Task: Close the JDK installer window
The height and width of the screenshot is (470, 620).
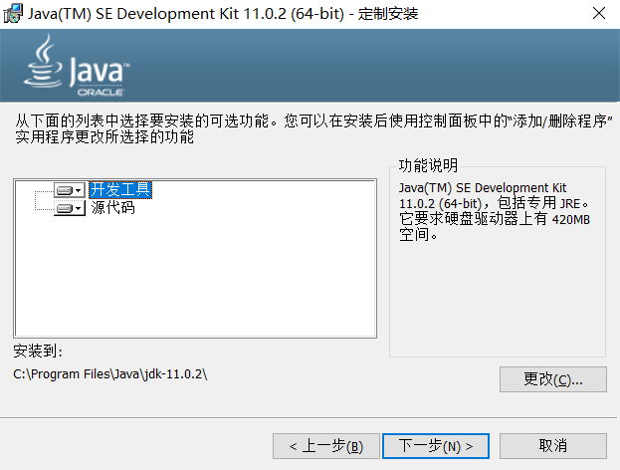Action: (x=599, y=14)
